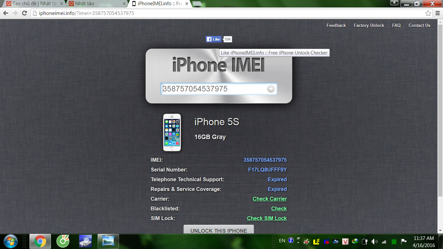Open the Contact Us link

pyautogui.click(x=419, y=25)
